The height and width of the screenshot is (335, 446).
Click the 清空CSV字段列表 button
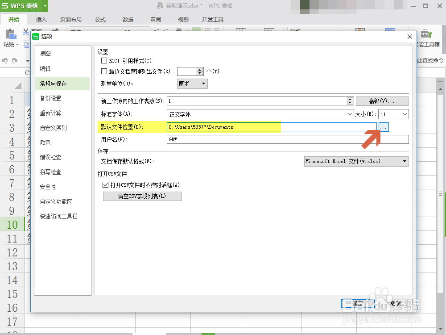142,196
